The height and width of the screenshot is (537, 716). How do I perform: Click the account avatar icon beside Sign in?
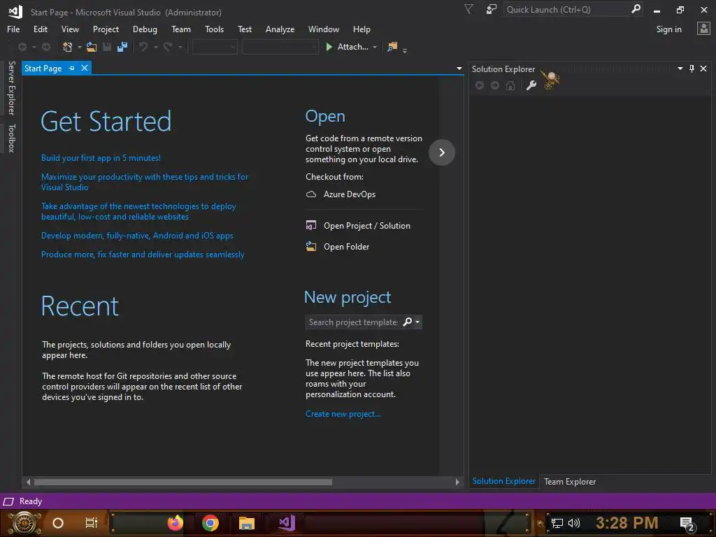tap(703, 29)
